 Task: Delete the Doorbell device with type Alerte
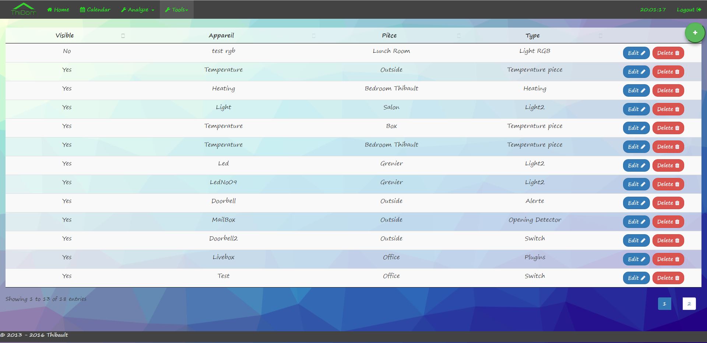coord(668,203)
